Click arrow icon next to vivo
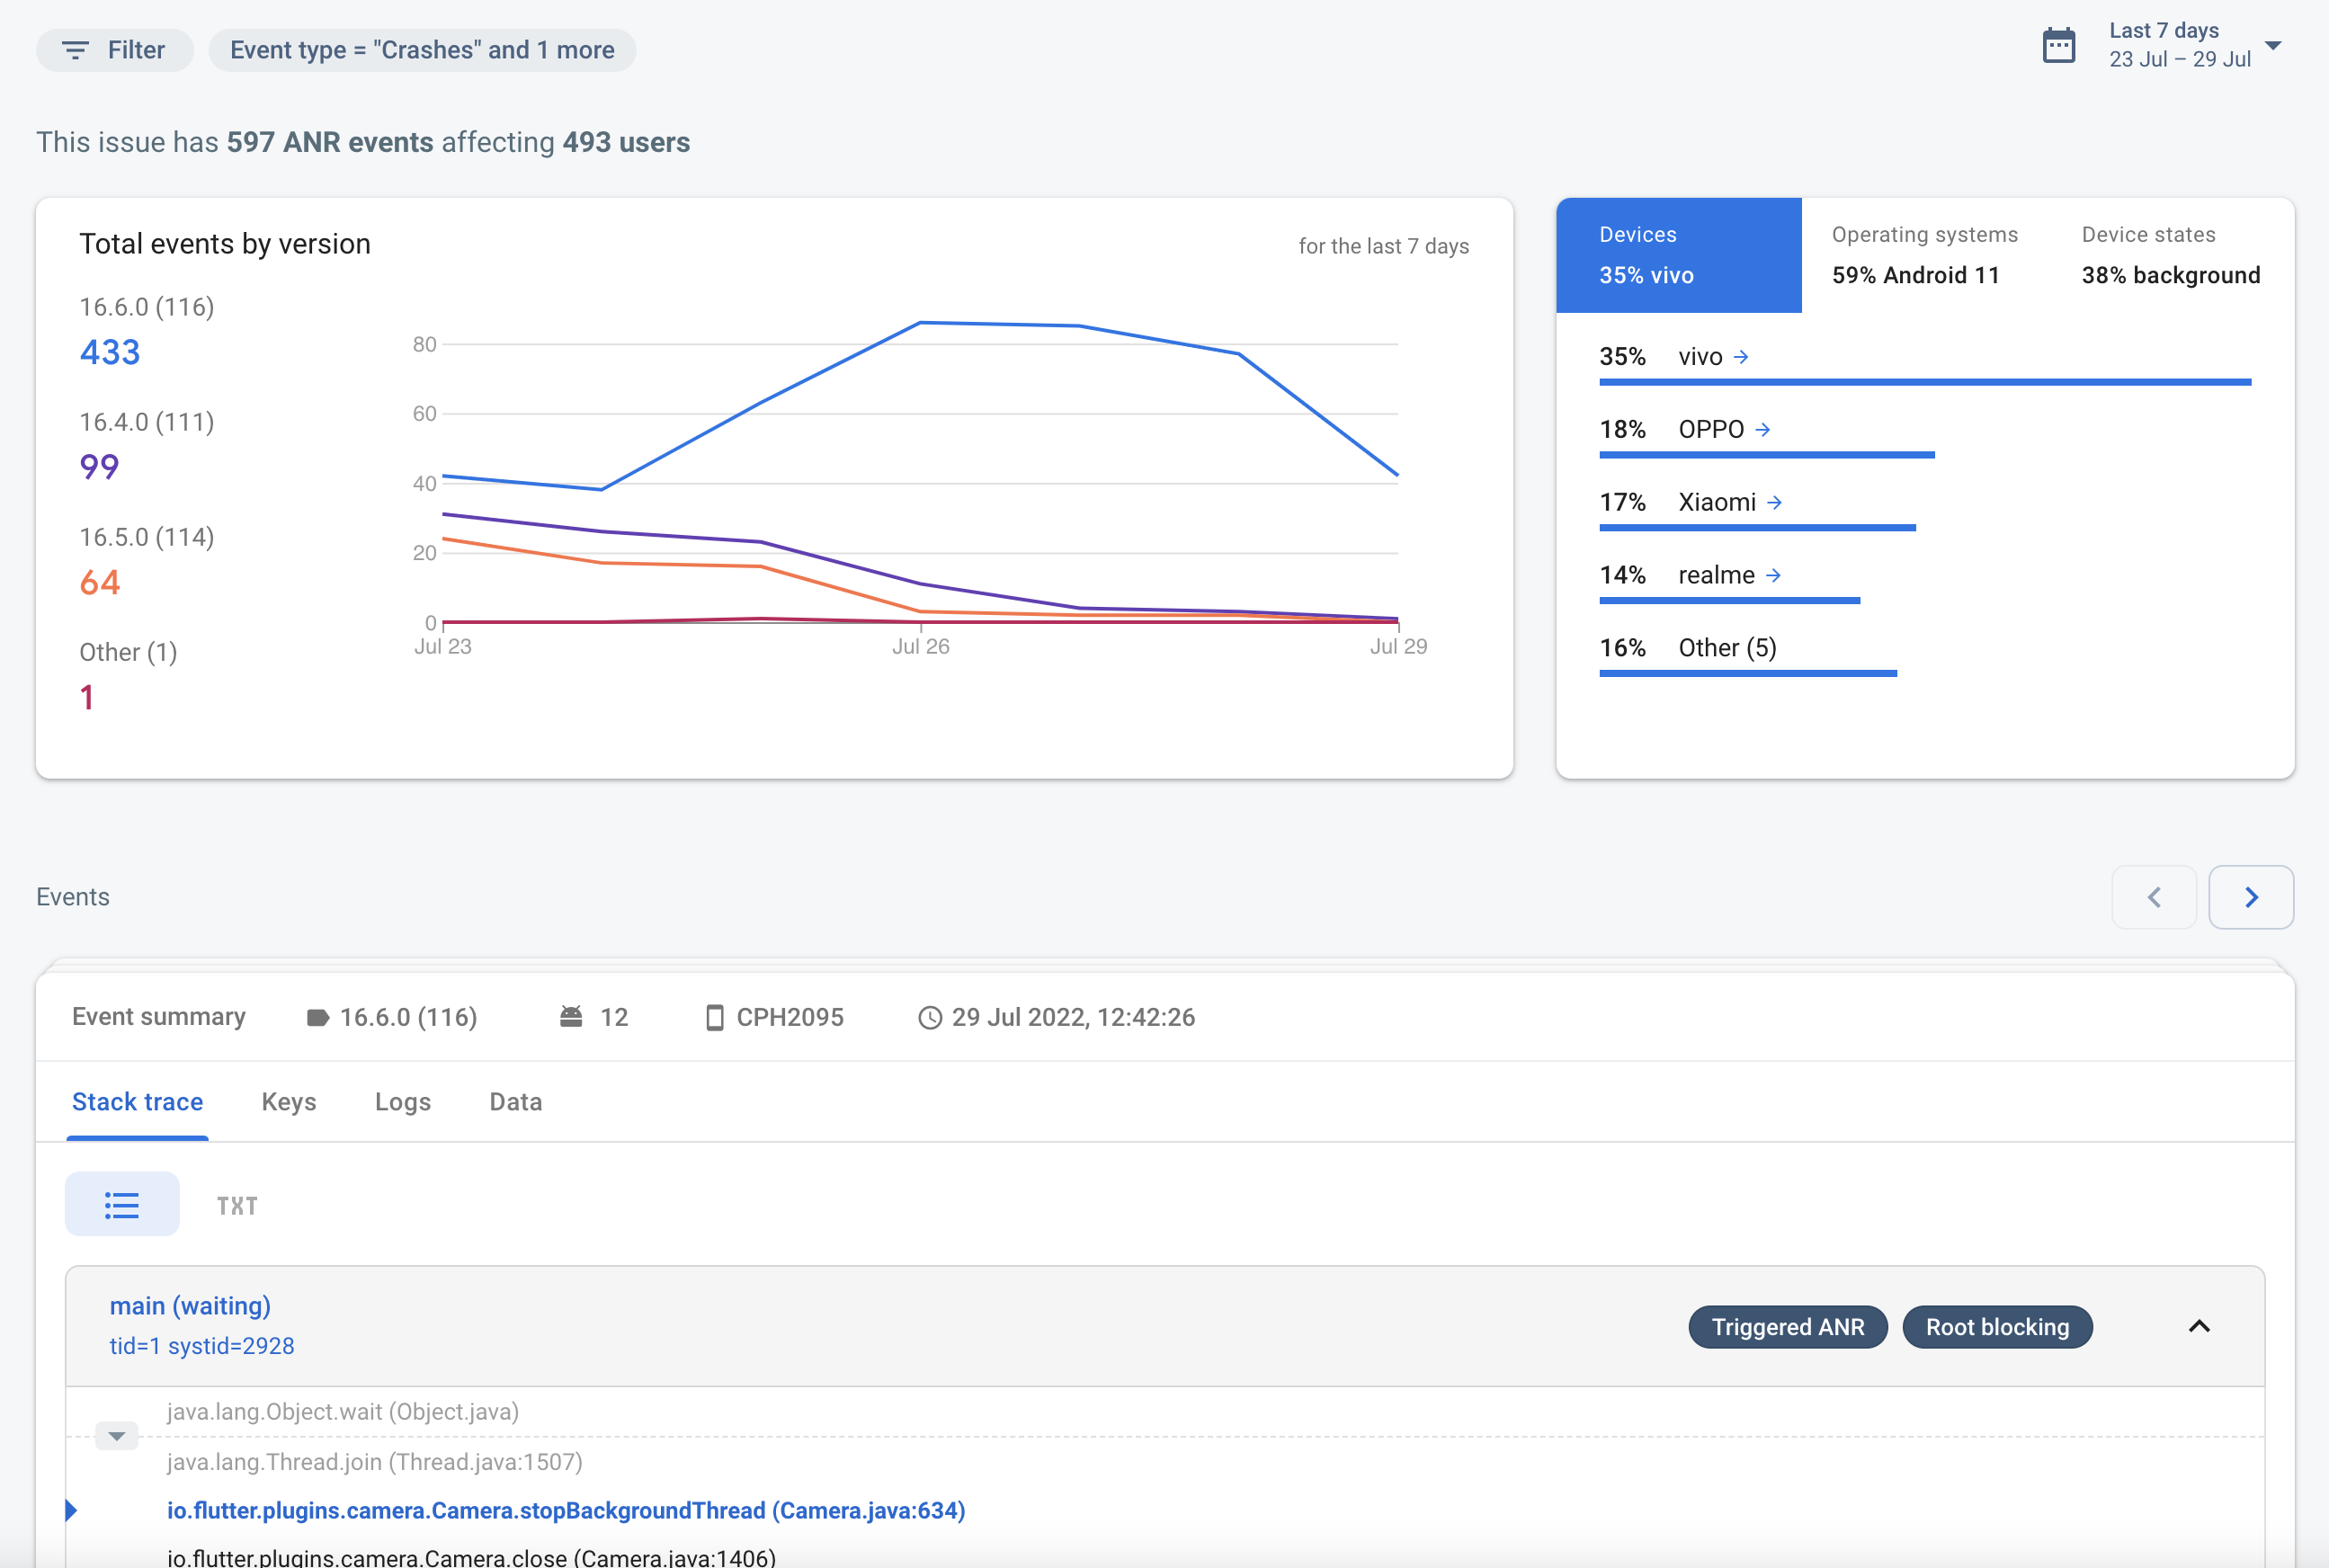Image resolution: width=2329 pixels, height=1568 pixels. (x=1741, y=357)
